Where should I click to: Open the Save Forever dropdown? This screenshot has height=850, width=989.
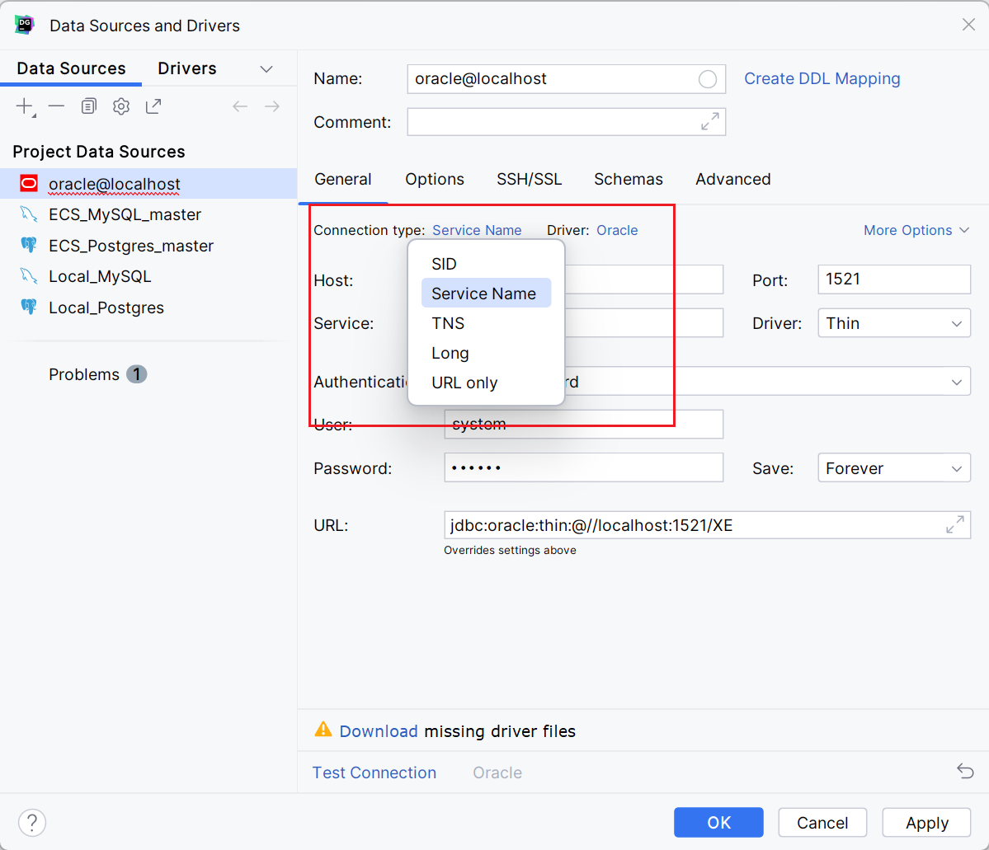894,468
